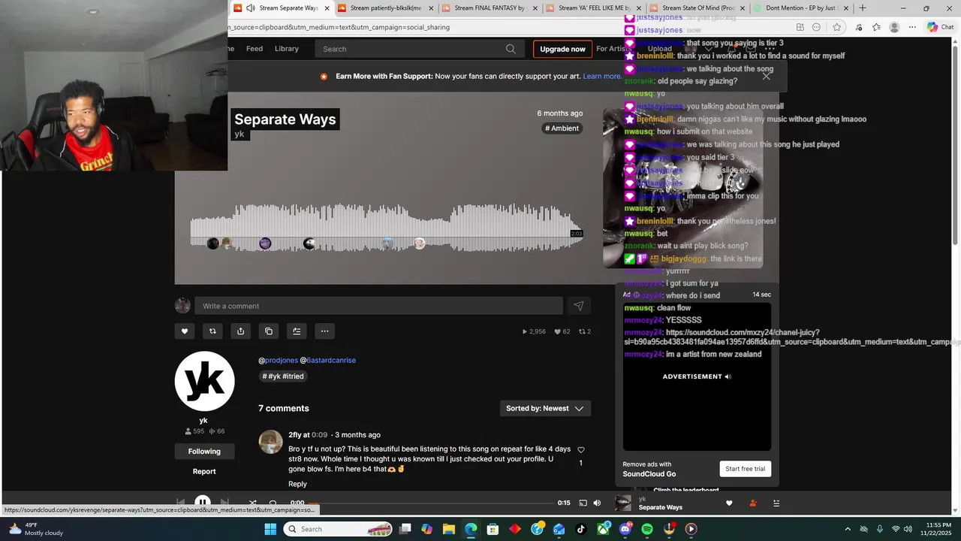Open the Next Up queue in player bar
The height and width of the screenshot is (541, 961).
point(776,503)
